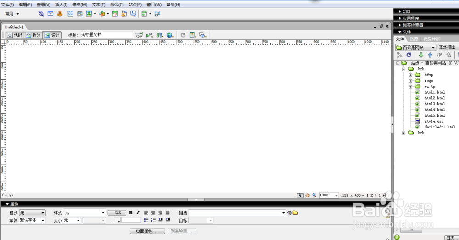Insert a Table from Insert bar
This screenshot has height=240, width=459.
click(x=70, y=13)
